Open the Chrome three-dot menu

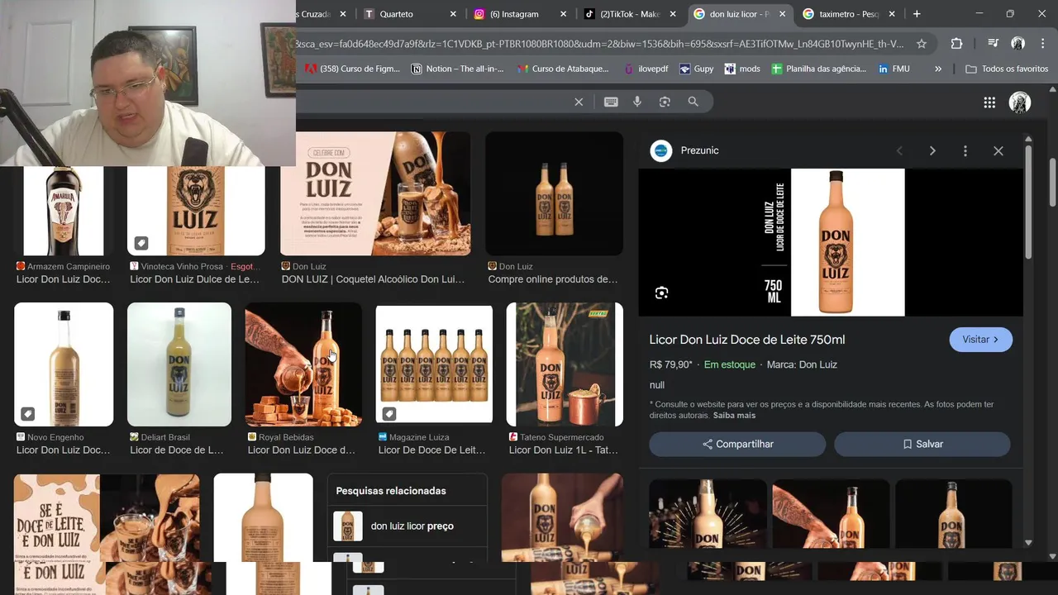1042,44
